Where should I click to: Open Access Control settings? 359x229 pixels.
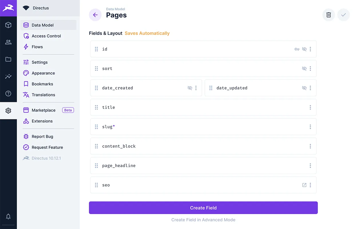48,36
